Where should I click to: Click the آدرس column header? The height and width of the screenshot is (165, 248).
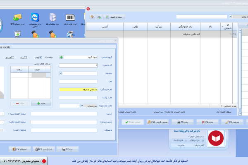click(105, 26)
